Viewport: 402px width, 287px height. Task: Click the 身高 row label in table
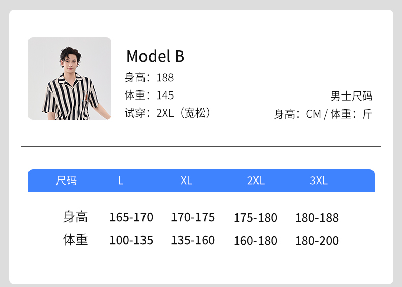coord(75,217)
